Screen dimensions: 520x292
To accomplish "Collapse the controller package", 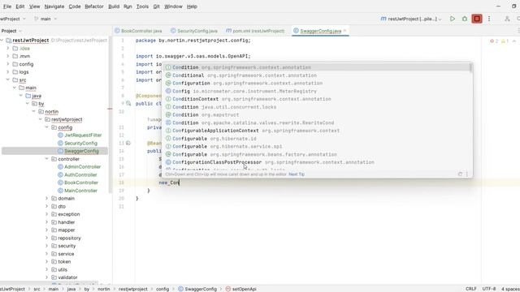I will [47, 159].
